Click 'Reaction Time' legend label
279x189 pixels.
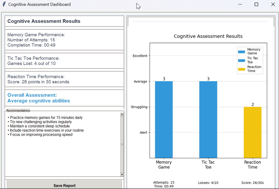click(254, 69)
